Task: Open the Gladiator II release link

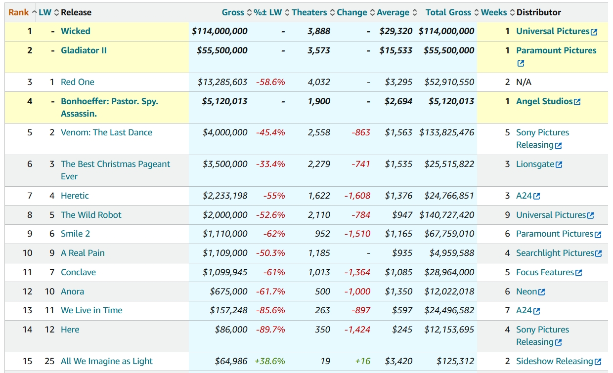Action: 84,50
